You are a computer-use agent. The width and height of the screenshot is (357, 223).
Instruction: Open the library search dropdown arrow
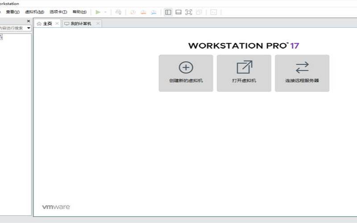pyautogui.click(x=29, y=28)
